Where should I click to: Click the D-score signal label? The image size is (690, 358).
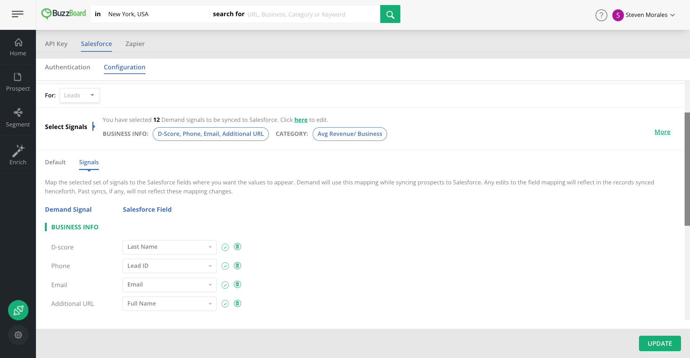pos(63,247)
